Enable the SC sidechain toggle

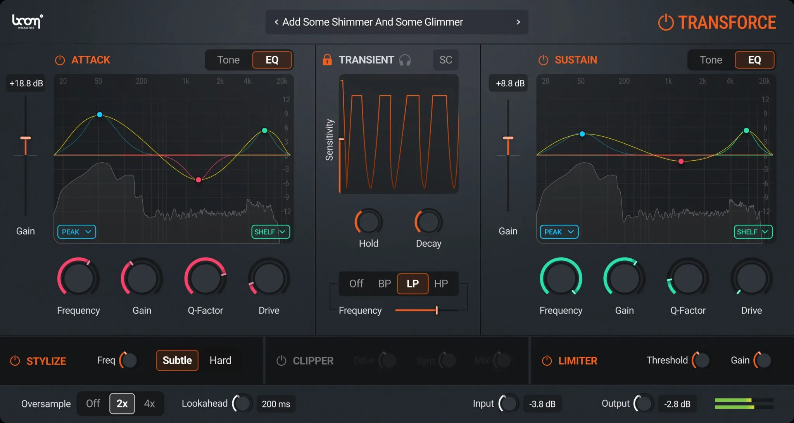pyautogui.click(x=445, y=60)
